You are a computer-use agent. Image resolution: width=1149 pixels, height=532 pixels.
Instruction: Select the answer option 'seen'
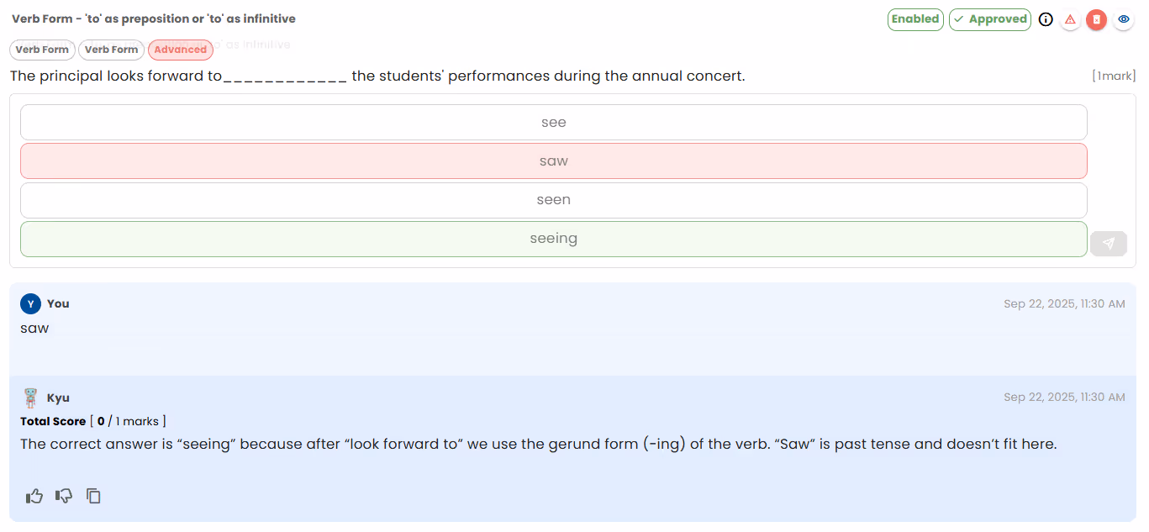click(554, 199)
